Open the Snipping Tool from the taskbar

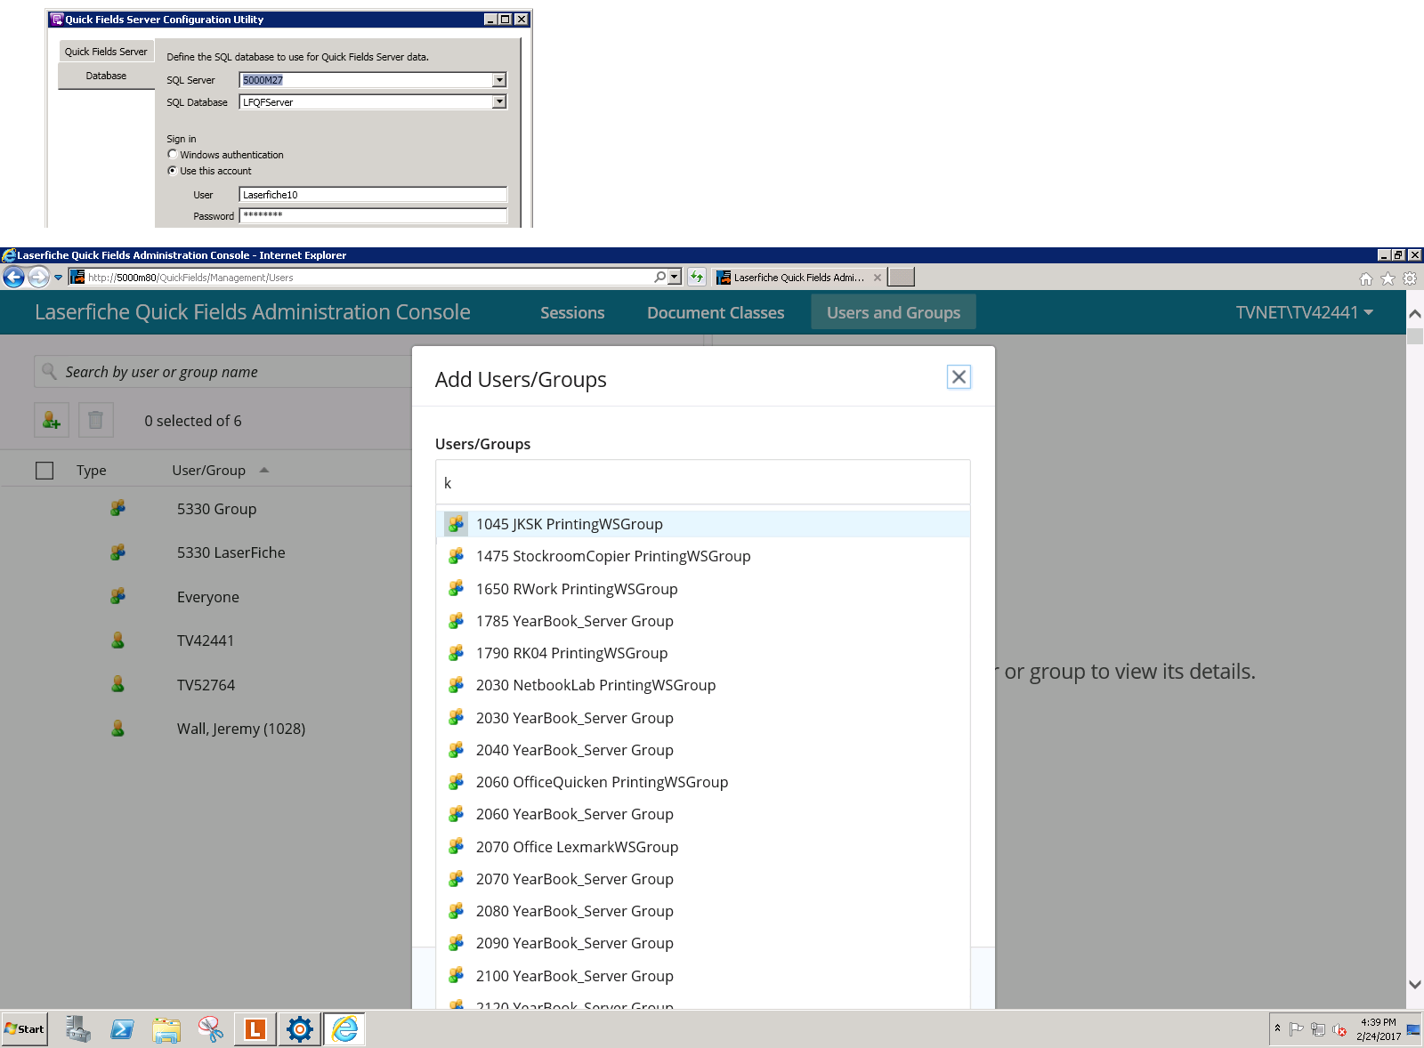pos(211,1029)
